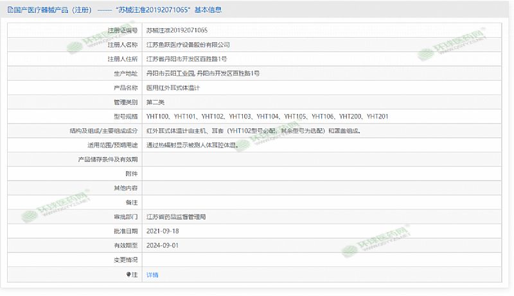Image resolution: width=514 pixels, height=296 pixels.
Task: Click the 产品储存条件及有效期 row label
Action: pyautogui.click(x=108, y=160)
